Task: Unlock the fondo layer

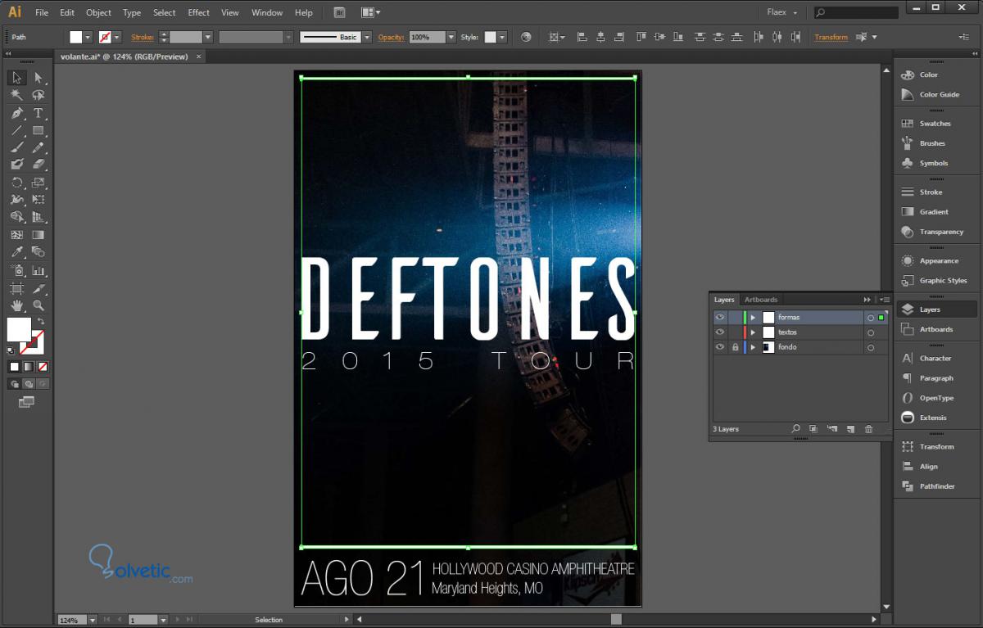Action: [735, 347]
